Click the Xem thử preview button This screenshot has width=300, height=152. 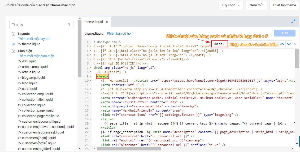(256, 5)
